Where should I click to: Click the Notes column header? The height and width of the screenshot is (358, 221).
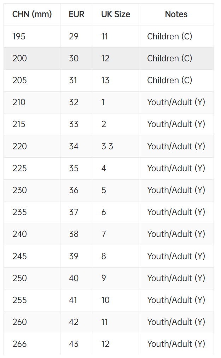click(176, 14)
